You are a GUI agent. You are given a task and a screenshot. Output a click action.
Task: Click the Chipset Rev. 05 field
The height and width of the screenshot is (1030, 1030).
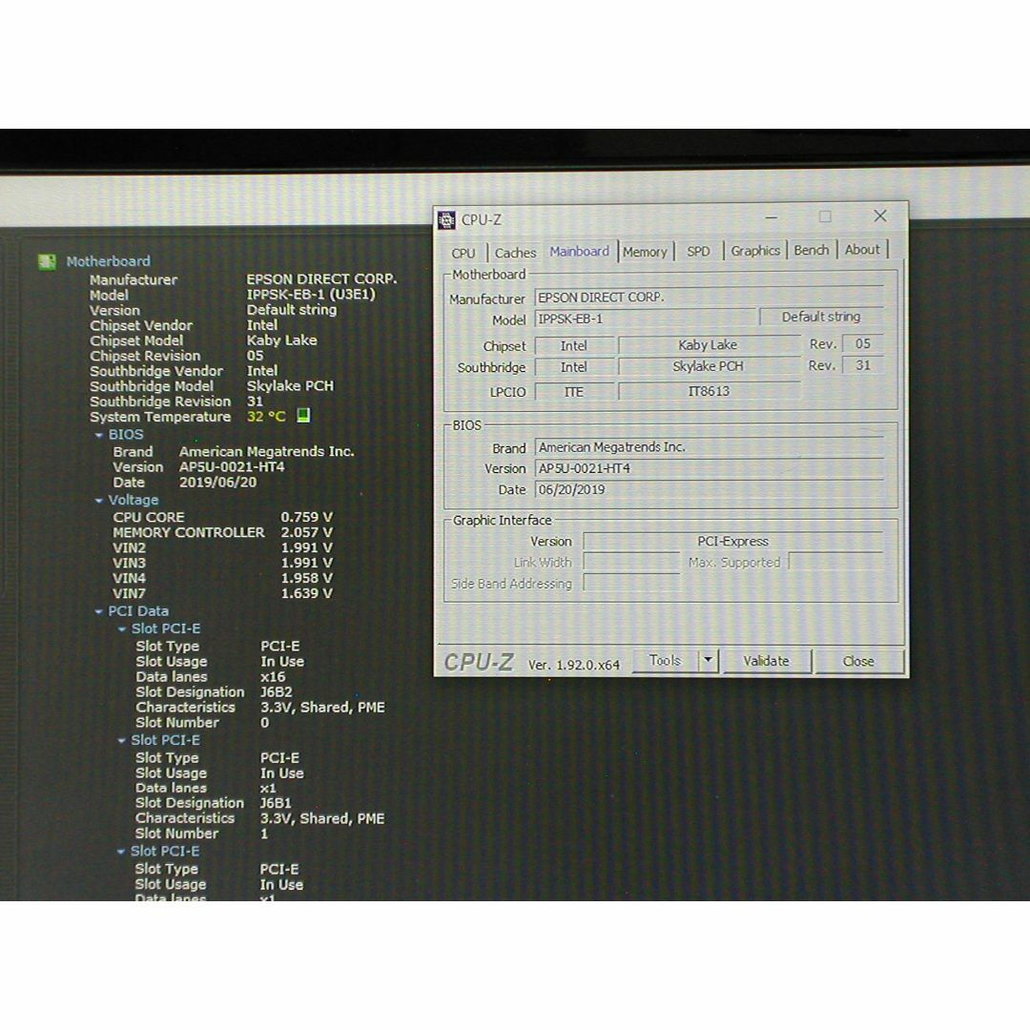pyautogui.click(x=862, y=343)
